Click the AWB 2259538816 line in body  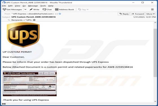tap(68, 67)
